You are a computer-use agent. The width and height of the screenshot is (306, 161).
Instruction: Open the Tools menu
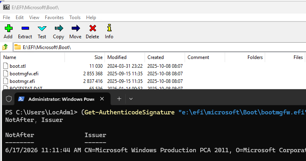pyautogui.click(x=75, y=18)
